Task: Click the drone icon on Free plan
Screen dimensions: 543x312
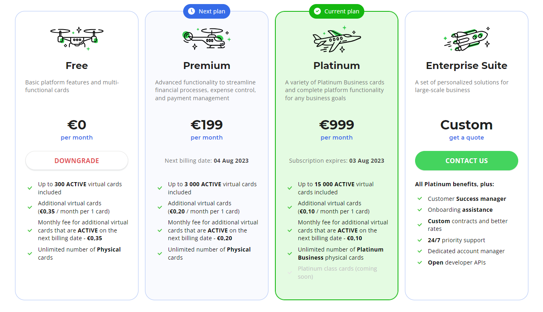Action: click(x=77, y=39)
